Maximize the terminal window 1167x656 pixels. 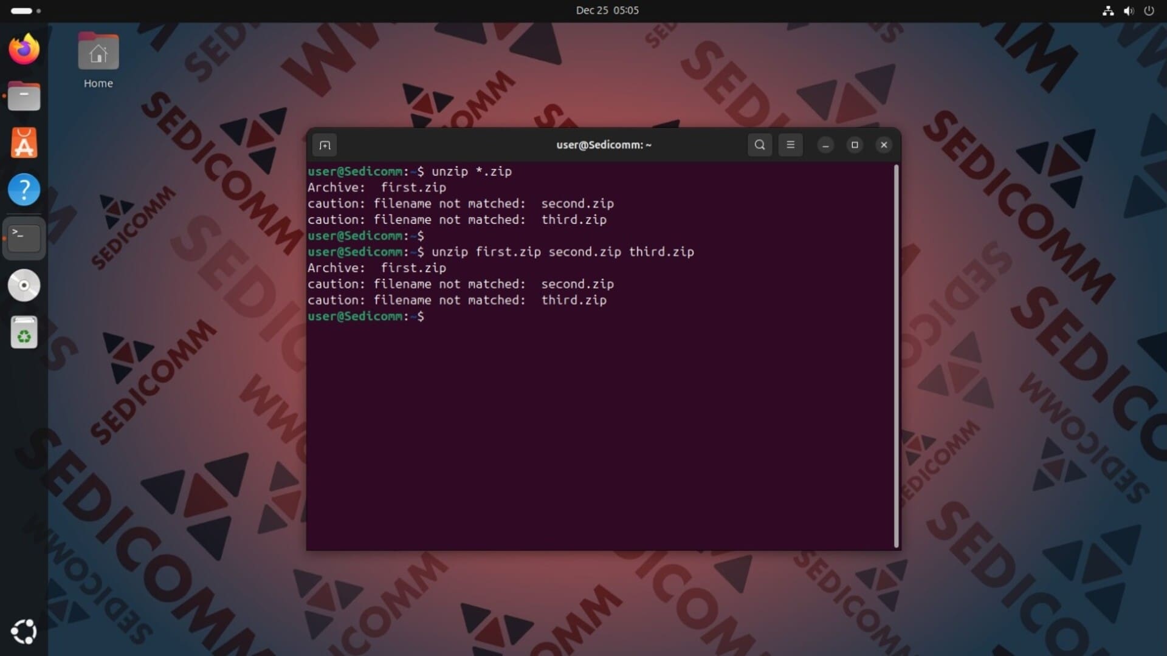855,145
